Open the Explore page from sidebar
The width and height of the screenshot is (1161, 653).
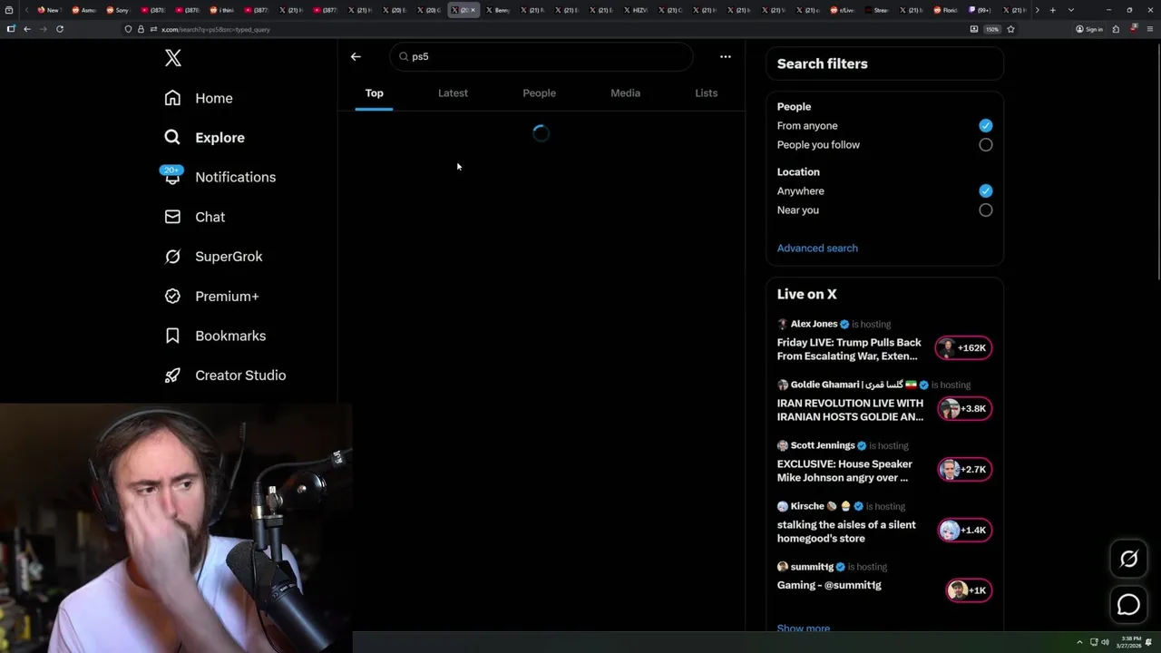(x=204, y=138)
